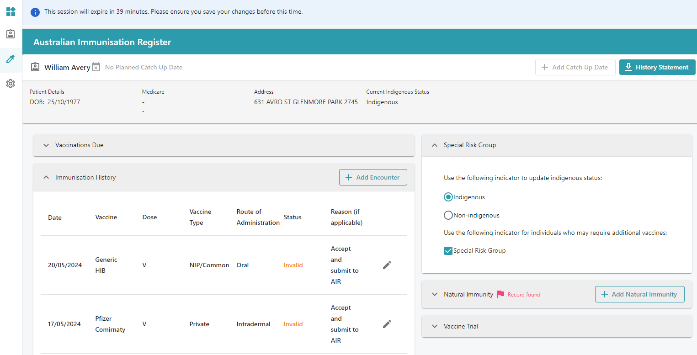The width and height of the screenshot is (697, 355).
Task: Click the crossed-out calendar icon beside William Avery
Action: click(96, 67)
